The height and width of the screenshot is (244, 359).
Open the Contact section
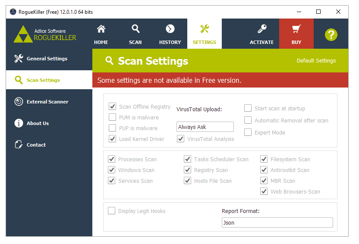36,145
